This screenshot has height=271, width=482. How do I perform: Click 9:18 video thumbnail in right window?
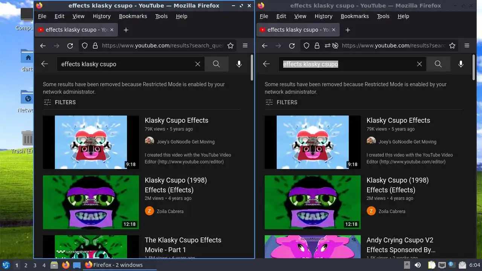click(x=313, y=142)
